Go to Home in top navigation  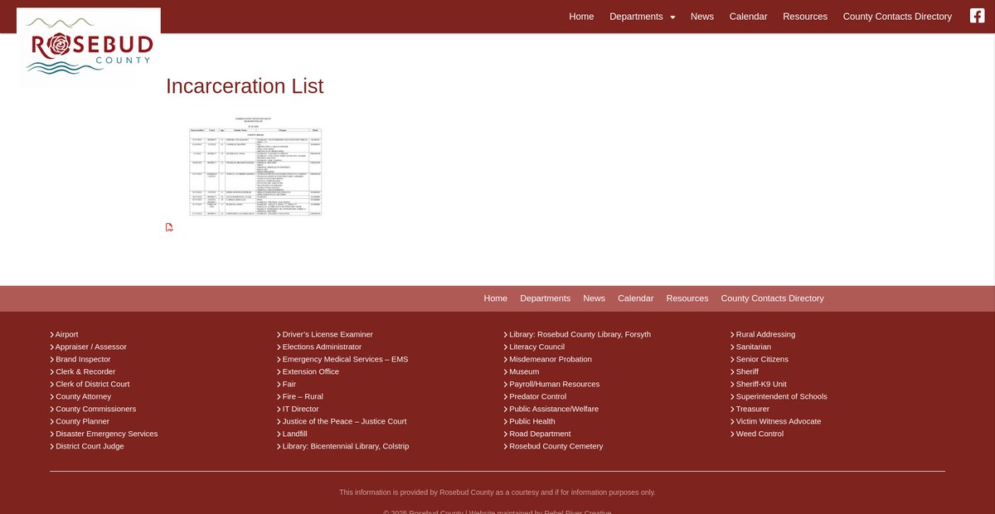point(581,17)
